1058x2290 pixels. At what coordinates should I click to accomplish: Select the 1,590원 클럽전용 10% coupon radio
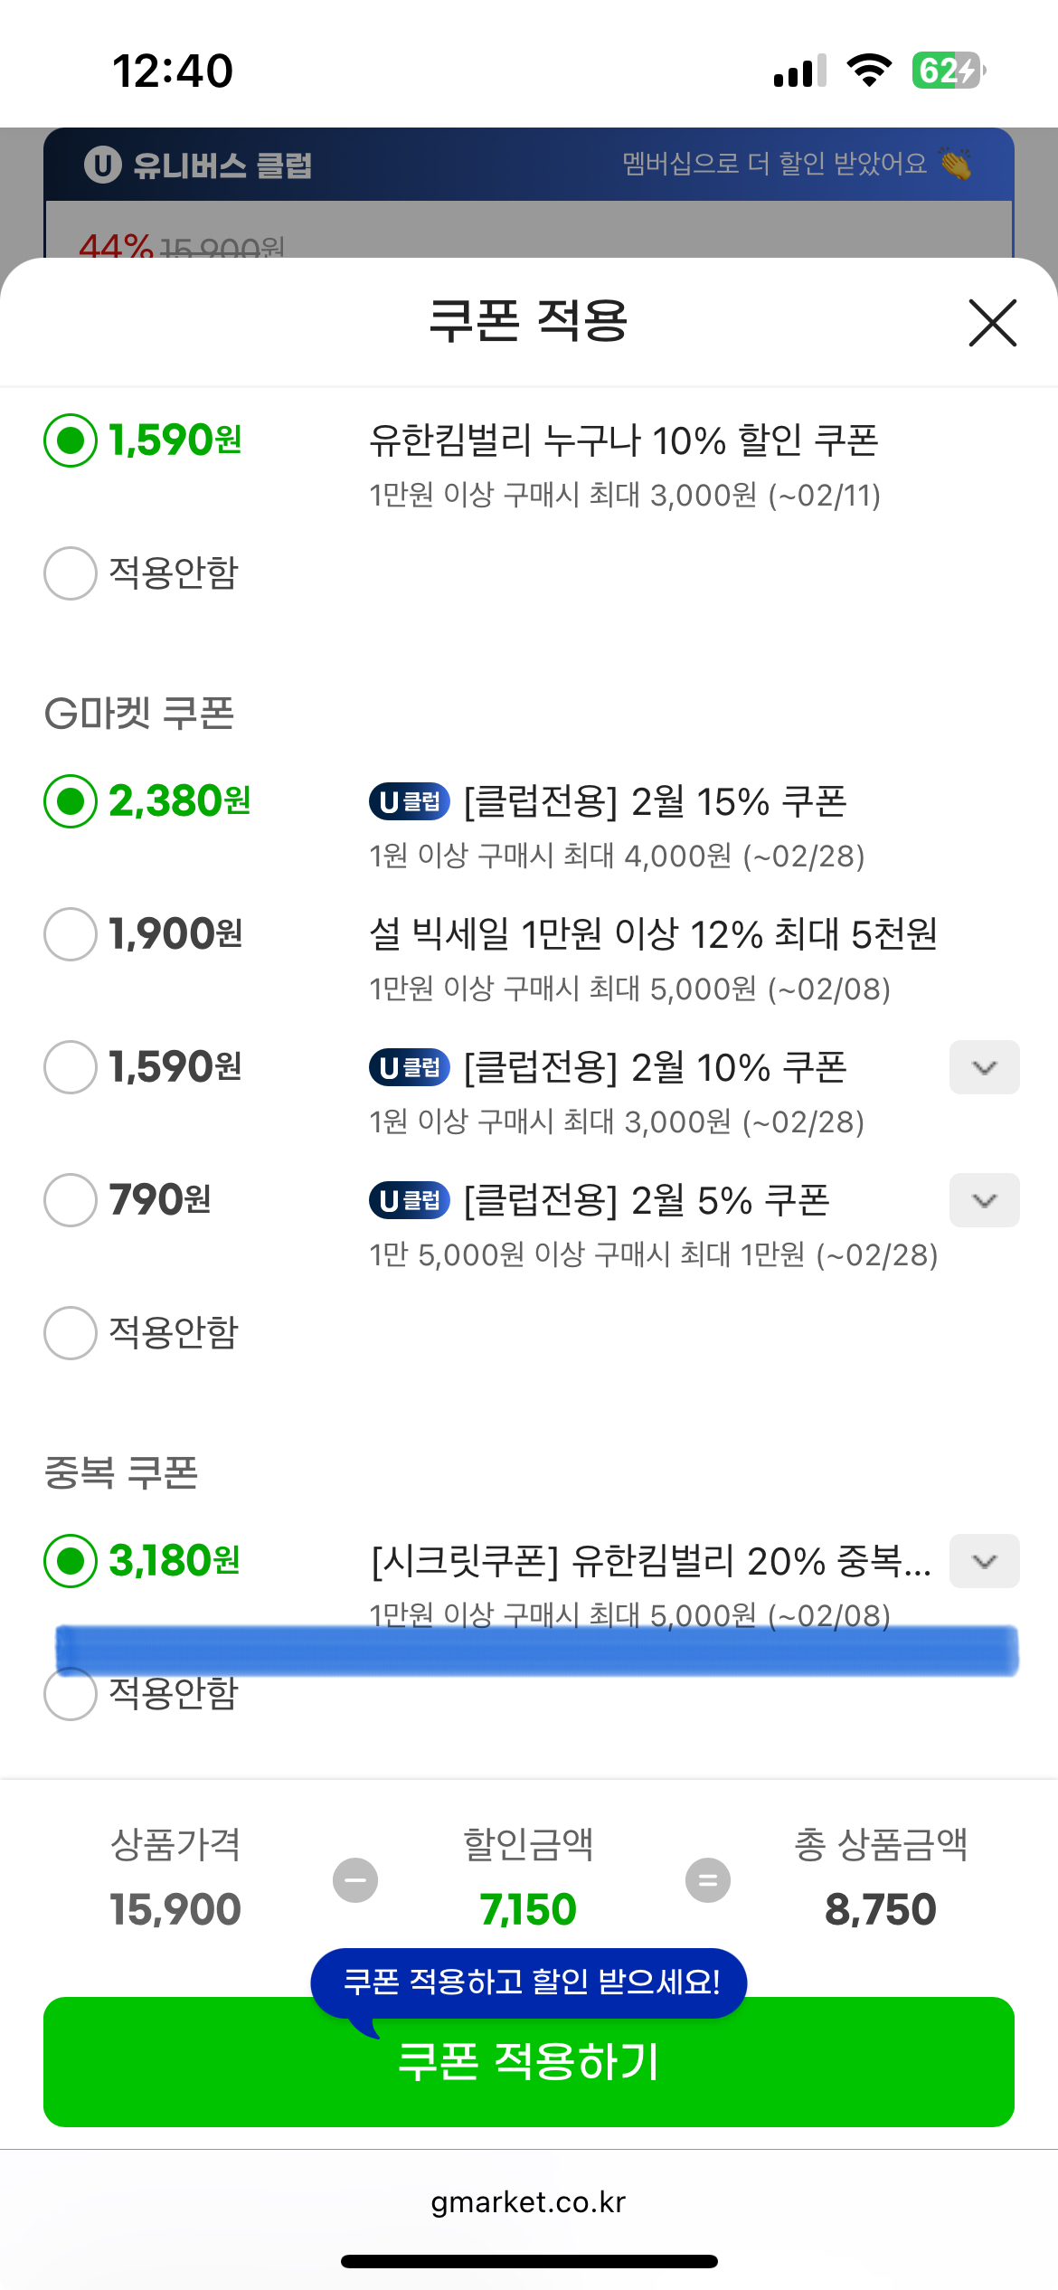[71, 1067]
